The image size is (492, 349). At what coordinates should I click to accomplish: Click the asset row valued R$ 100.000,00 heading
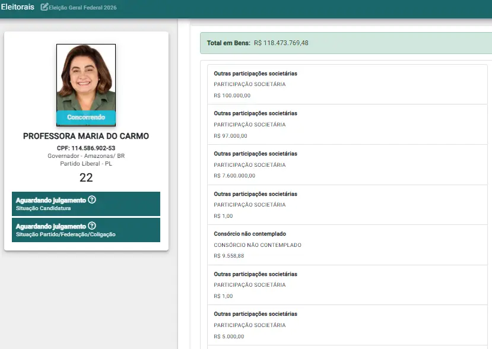coord(255,74)
